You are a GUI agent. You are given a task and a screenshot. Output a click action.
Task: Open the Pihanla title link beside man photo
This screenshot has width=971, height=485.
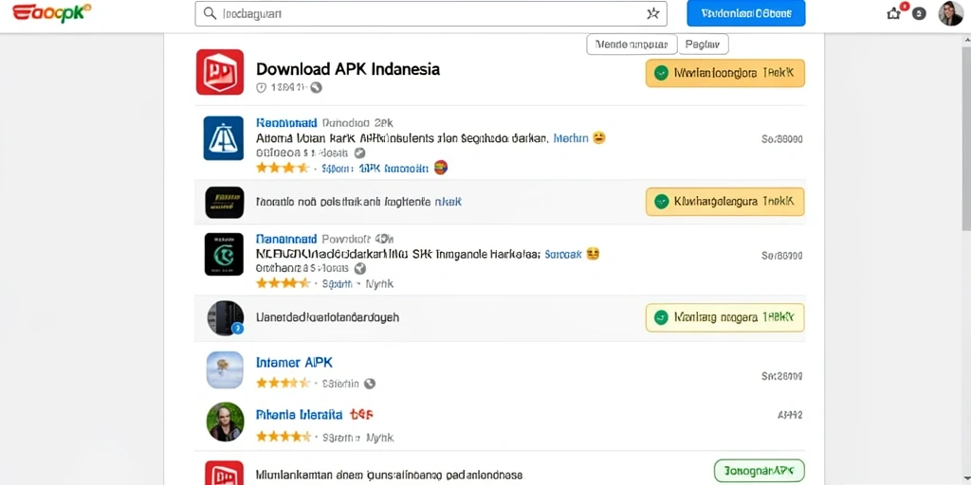[x=299, y=415]
